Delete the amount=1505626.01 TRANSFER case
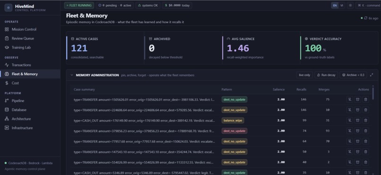The height and width of the screenshot is (175, 381). click(x=365, y=100)
